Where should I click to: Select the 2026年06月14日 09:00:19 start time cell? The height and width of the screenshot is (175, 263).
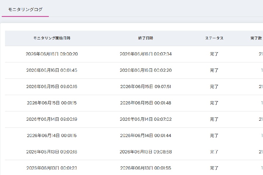click(x=52, y=119)
